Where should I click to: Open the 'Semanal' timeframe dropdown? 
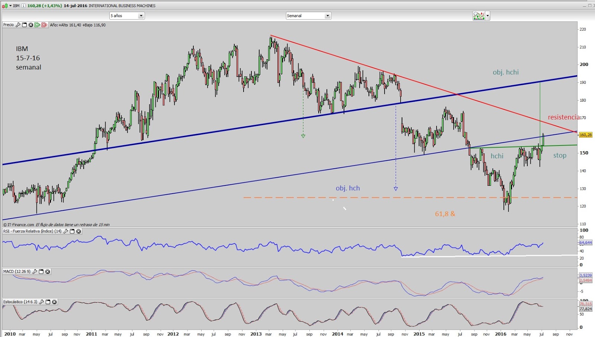[308, 16]
